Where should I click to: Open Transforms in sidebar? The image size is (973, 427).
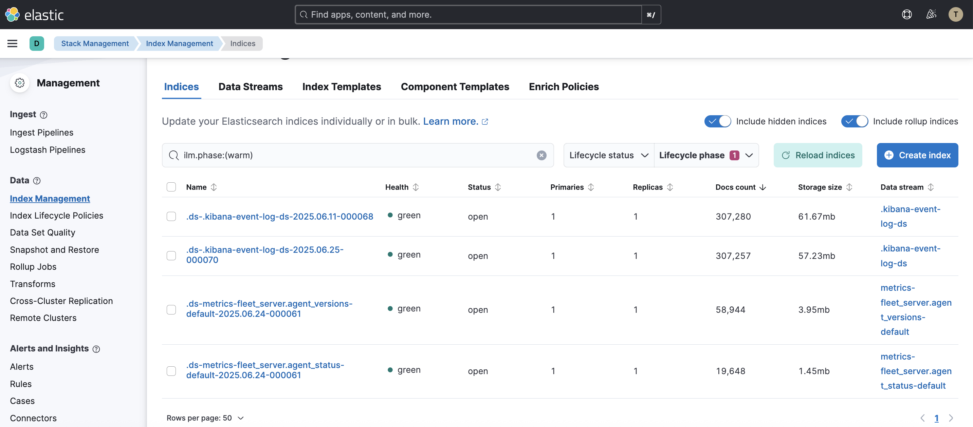point(33,284)
